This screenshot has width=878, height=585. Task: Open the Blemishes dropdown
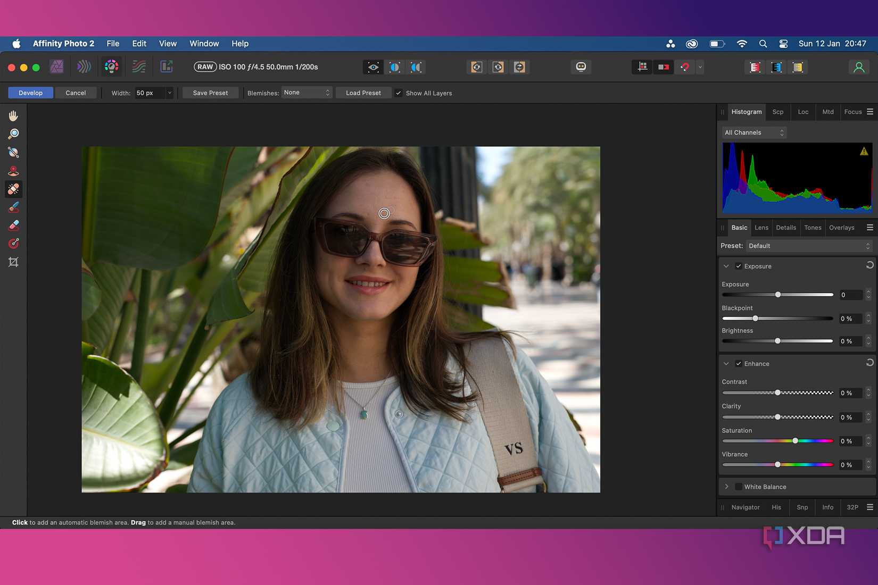(307, 92)
